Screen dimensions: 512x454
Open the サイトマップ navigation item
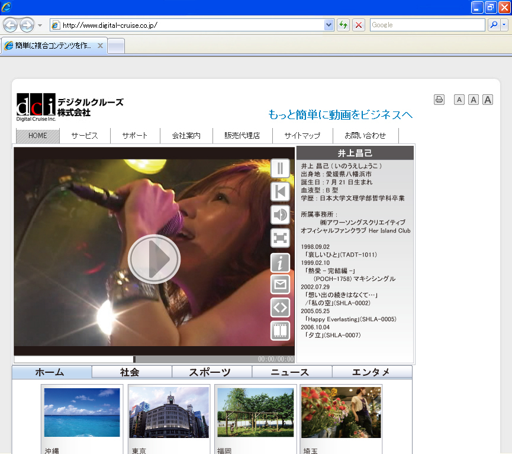pos(302,135)
